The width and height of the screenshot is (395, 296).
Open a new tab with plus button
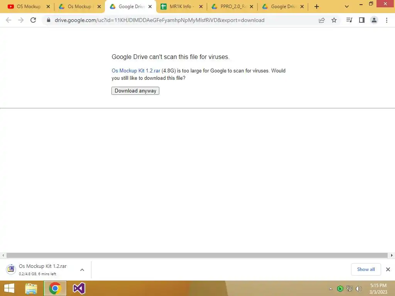317,7
